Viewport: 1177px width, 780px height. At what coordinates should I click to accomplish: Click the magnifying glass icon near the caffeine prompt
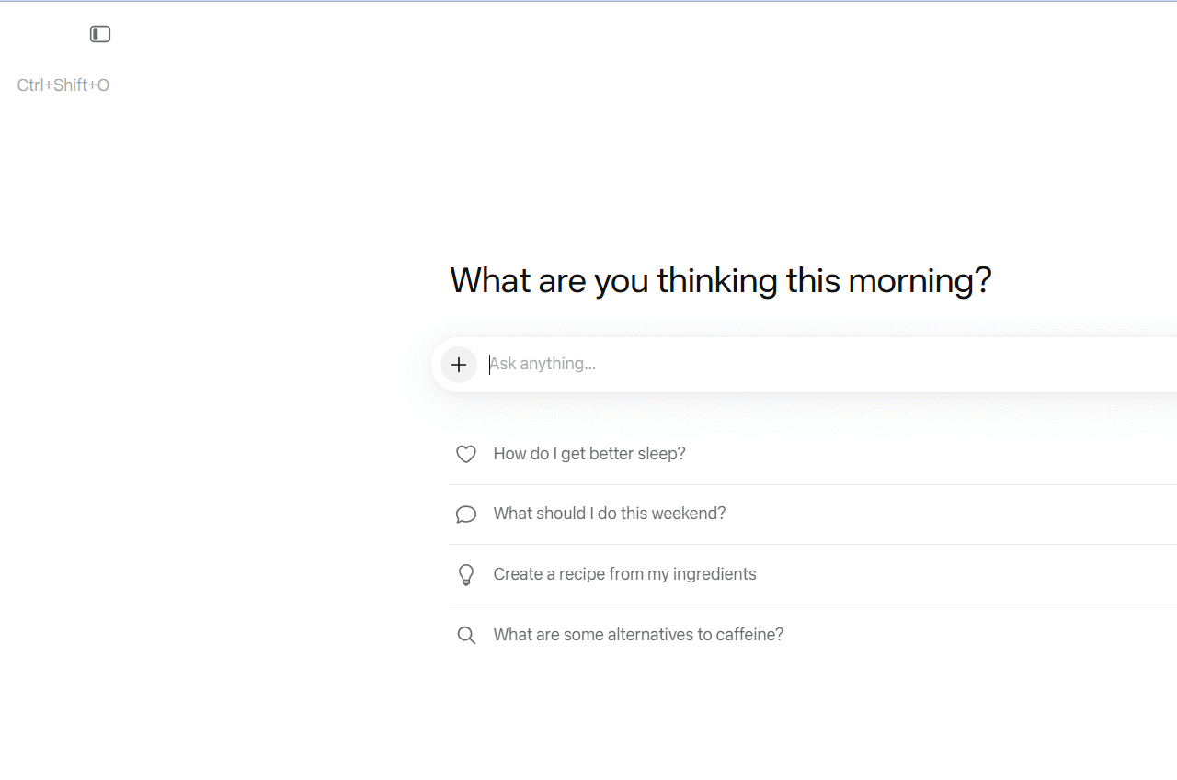pos(466,635)
